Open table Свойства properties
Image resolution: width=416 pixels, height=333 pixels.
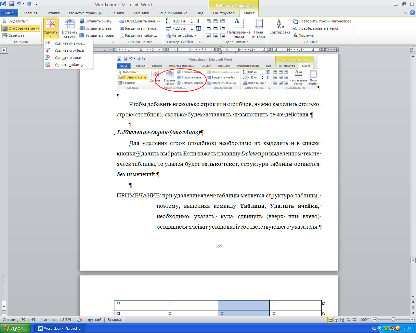pyautogui.click(x=13, y=35)
